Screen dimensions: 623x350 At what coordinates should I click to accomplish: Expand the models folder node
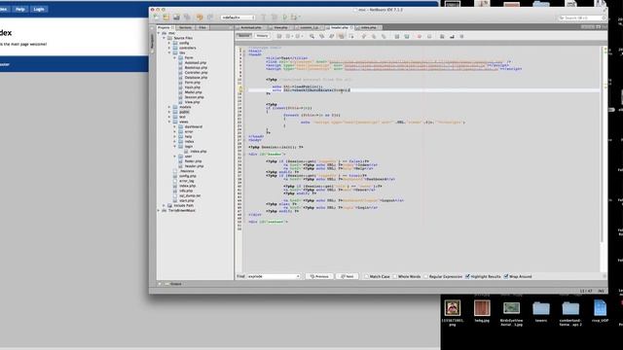[x=169, y=107]
